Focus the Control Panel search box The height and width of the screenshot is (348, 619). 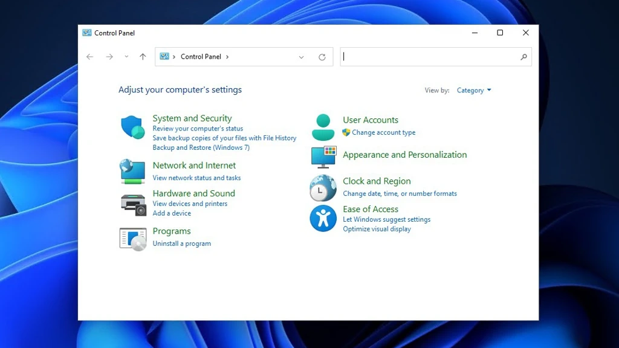click(x=430, y=57)
